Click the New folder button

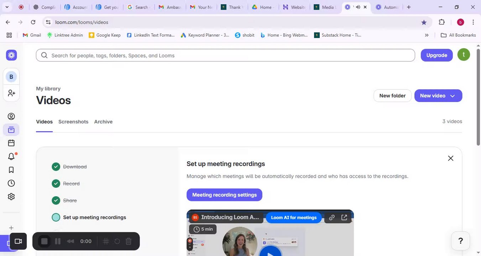click(392, 96)
